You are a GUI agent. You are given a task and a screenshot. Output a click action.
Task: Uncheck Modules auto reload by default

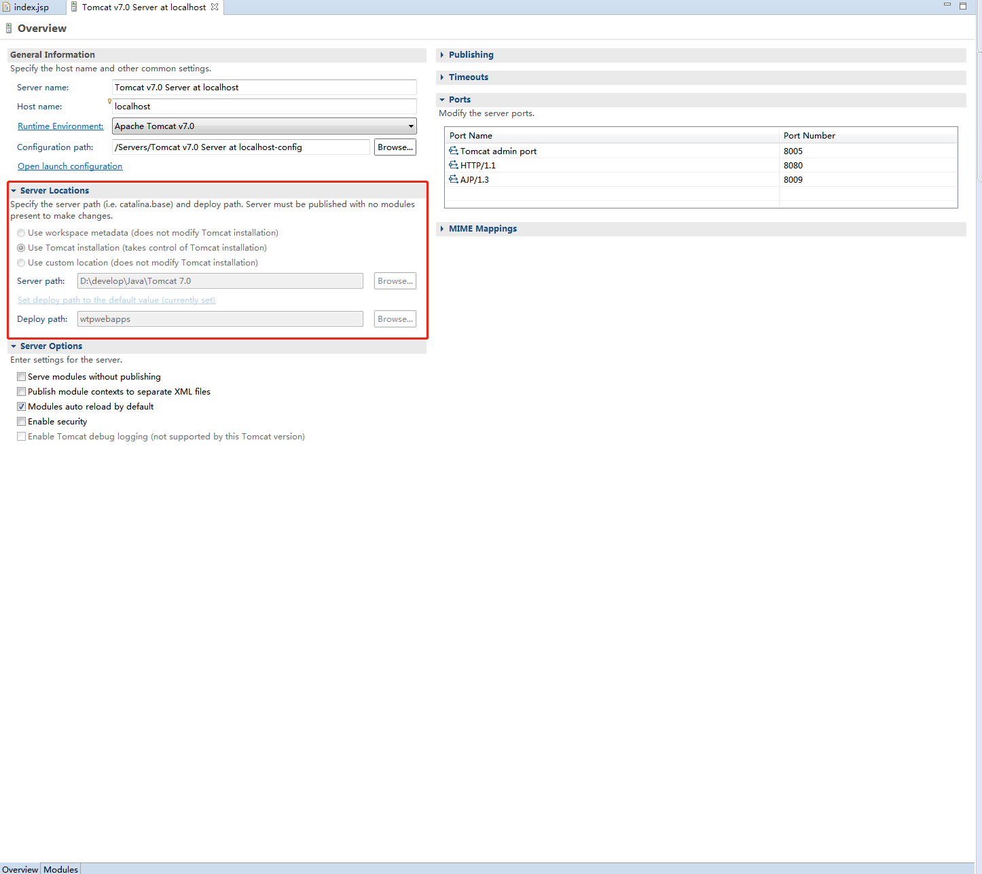(22, 406)
